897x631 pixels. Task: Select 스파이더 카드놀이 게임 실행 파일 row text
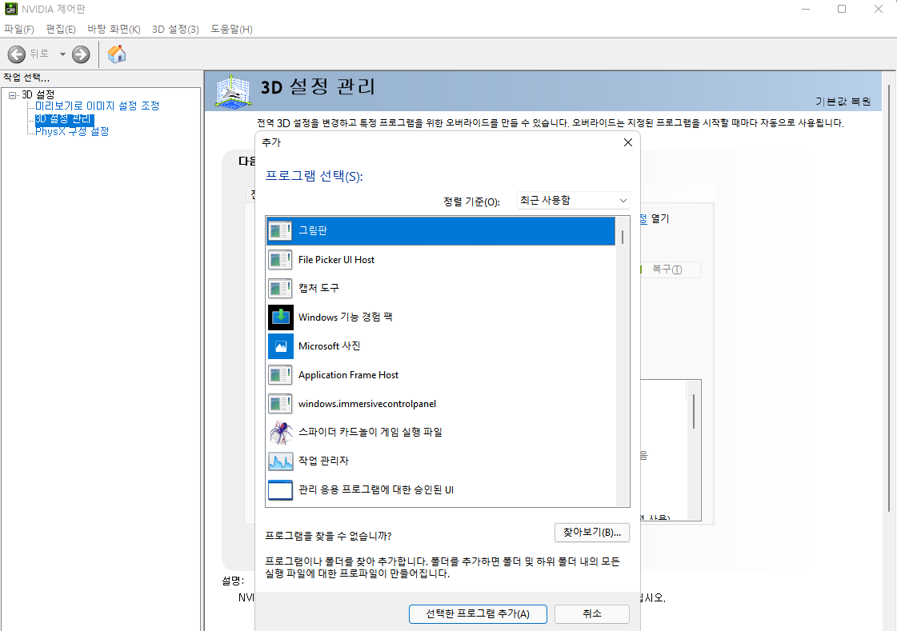tap(370, 432)
